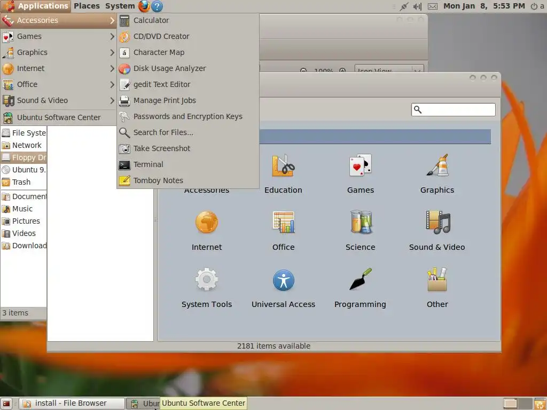Screen dimensions: 547x410
Task: Click the Accessories submenu arrow
Action: pos(112,20)
